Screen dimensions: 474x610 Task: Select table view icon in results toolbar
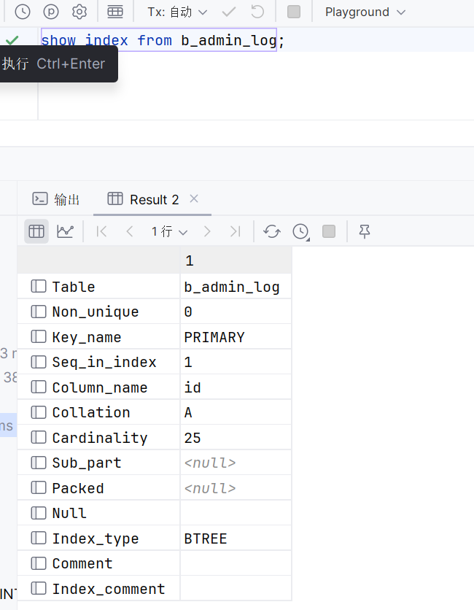[x=36, y=231]
